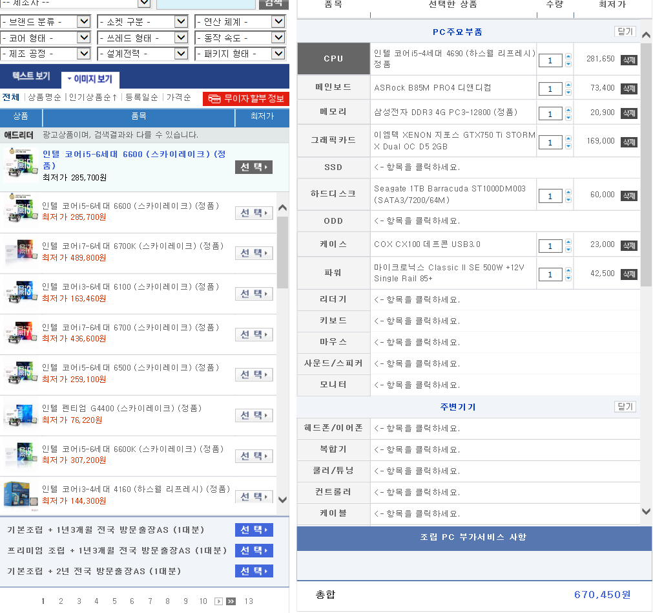This screenshot has height=613, width=653.
Task: Open the 브랜드 분류 dropdown
Action: click(45, 22)
